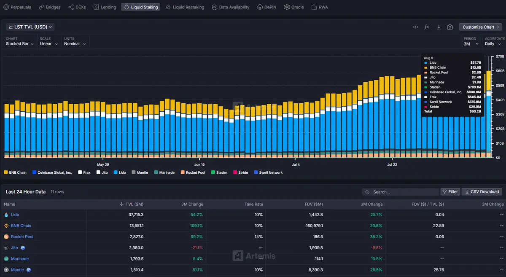The height and width of the screenshot is (277, 506).
Task: Toggle Stride series in legend
Action: (240, 172)
